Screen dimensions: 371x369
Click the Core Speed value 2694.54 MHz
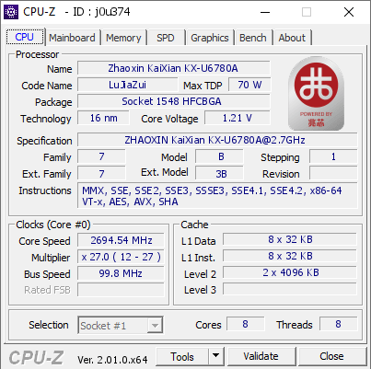pyautogui.click(x=121, y=240)
